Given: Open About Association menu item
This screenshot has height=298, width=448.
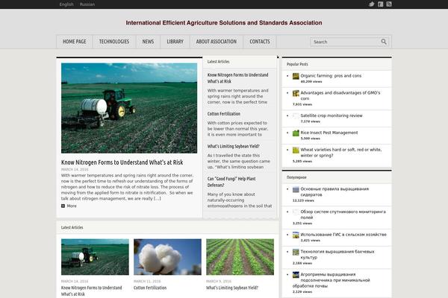Looking at the screenshot, I should (217, 42).
